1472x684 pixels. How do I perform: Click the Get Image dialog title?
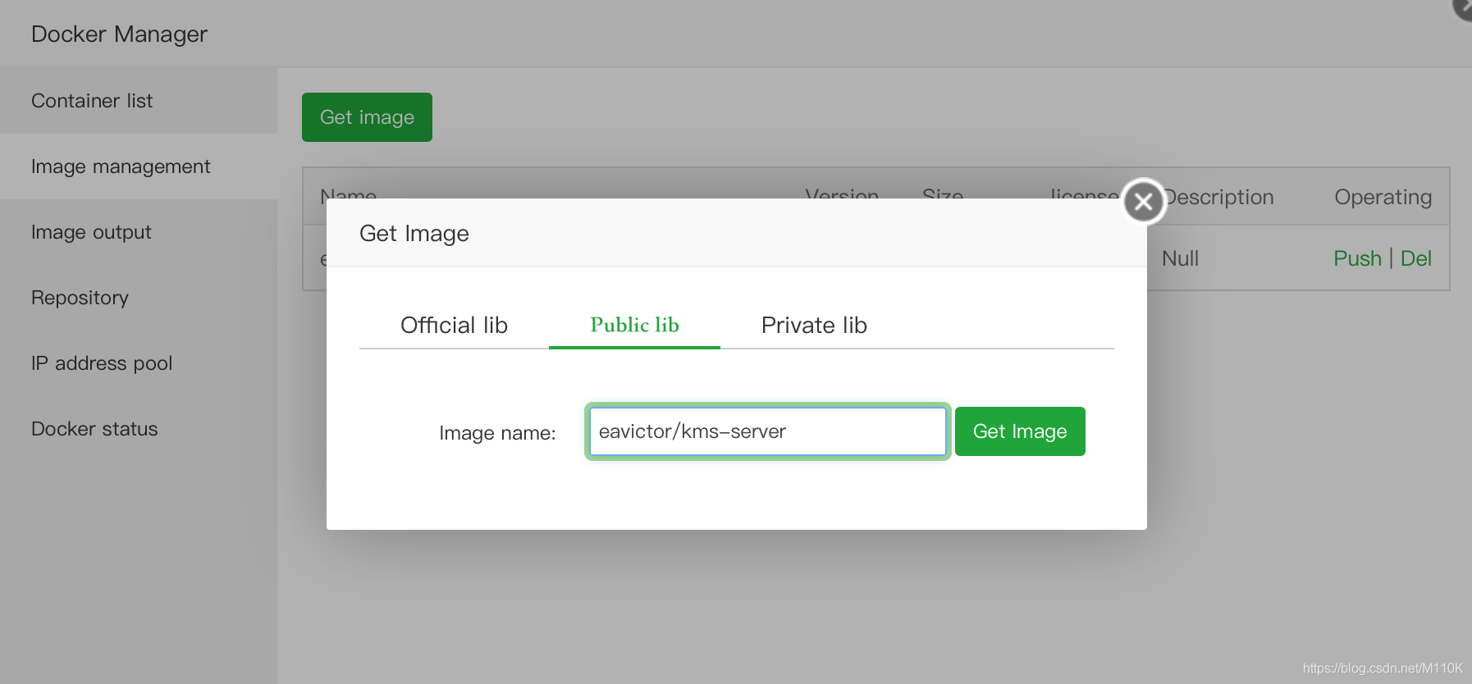pyautogui.click(x=414, y=234)
